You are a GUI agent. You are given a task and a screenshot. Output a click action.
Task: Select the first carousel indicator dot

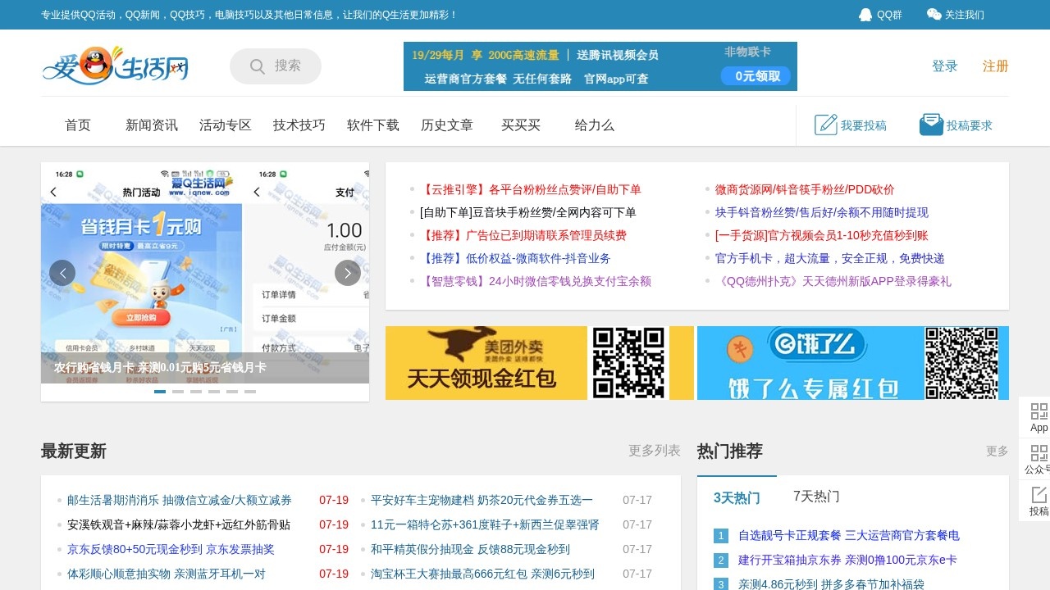pyautogui.click(x=160, y=392)
